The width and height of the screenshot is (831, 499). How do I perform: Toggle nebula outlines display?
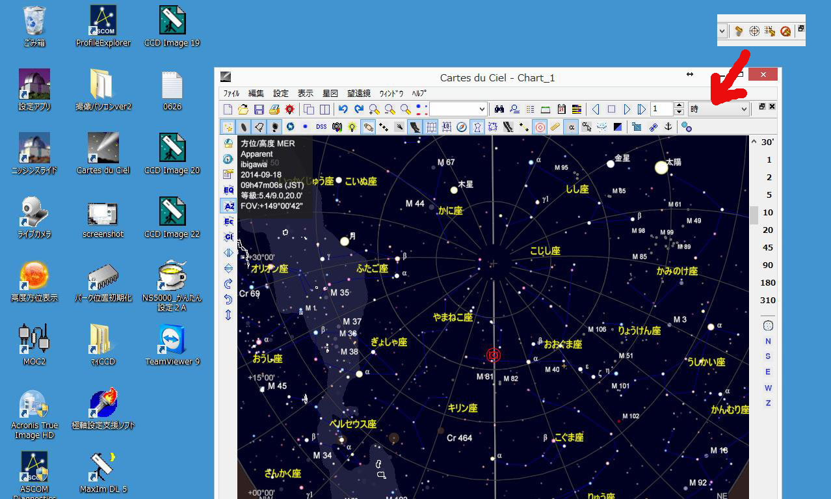(259, 127)
